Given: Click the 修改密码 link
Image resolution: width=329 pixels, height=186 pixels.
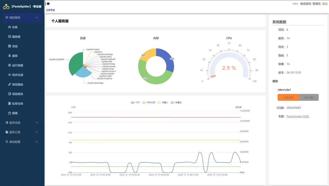Looking at the screenshot, I should tap(306, 4).
